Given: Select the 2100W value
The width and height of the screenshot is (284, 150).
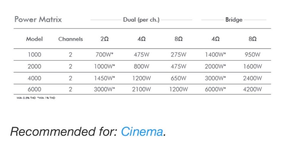Looking at the screenshot, I should click(141, 90).
